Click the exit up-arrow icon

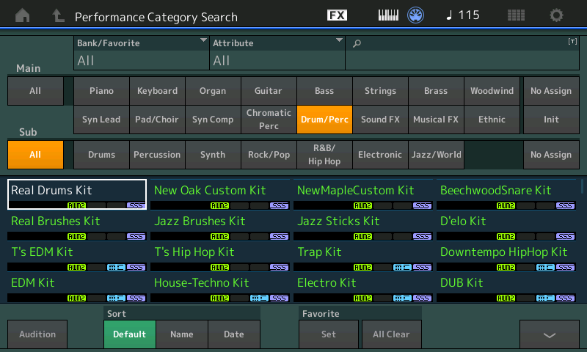(58, 15)
